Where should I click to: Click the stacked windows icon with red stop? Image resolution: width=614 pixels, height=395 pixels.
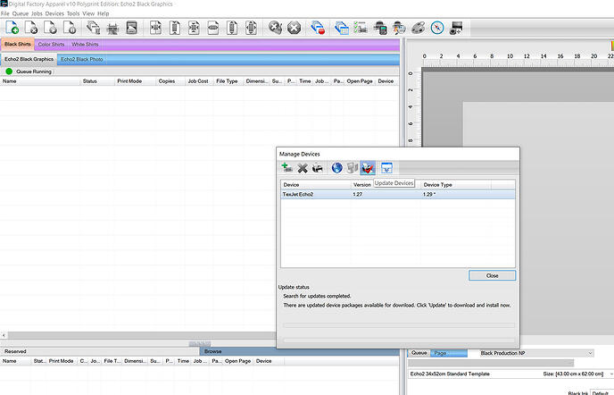[318, 28]
